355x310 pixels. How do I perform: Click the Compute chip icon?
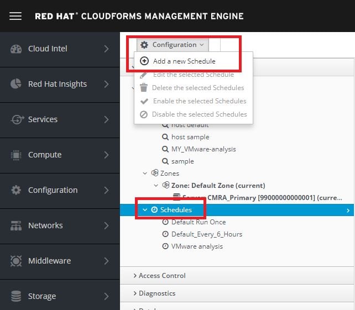(x=16, y=155)
